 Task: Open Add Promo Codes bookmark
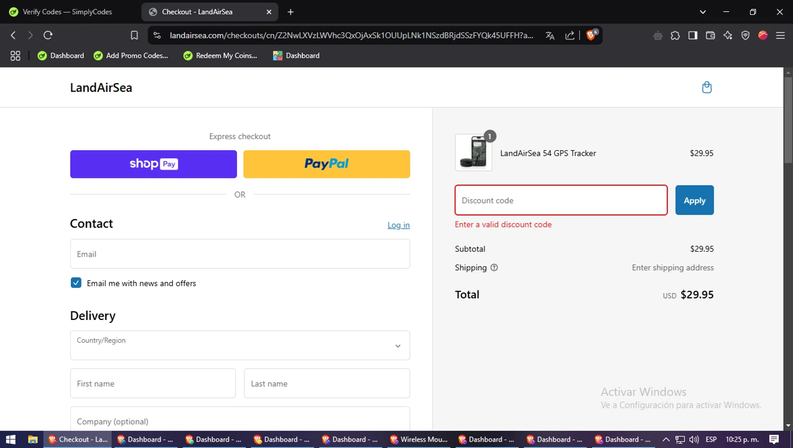(131, 56)
